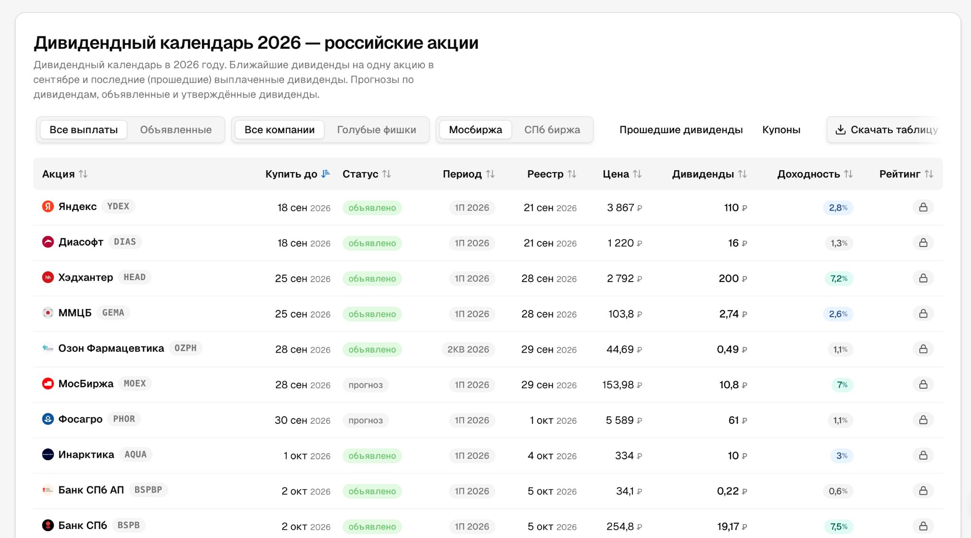Click the 7,2% yield badge for Хэдхантер
The height and width of the screenshot is (538, 971).
point(839,279)
